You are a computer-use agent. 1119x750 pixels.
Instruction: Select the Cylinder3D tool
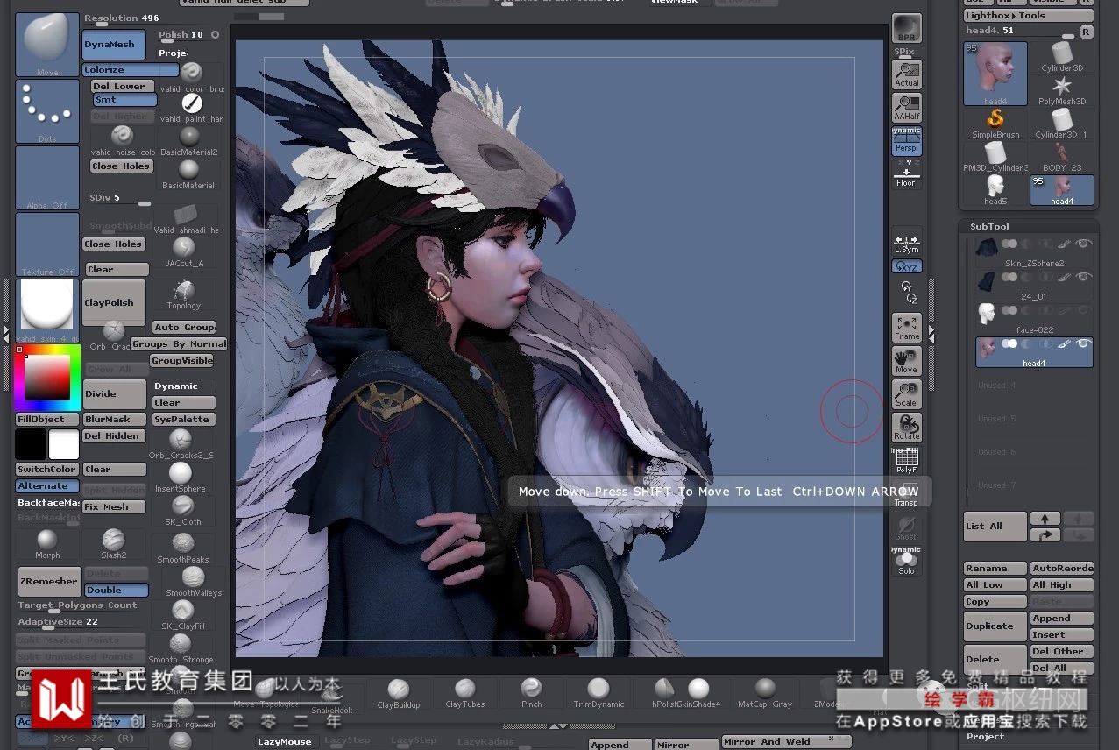[1062, 57]
